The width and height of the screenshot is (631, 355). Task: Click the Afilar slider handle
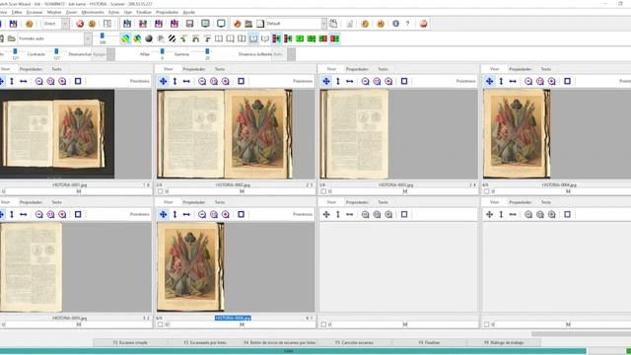162,51
